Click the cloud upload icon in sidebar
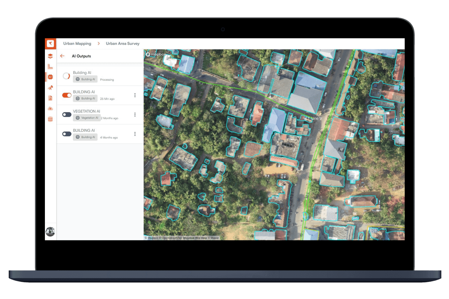The height and width of the screenshot is (299, 449). 50,108
